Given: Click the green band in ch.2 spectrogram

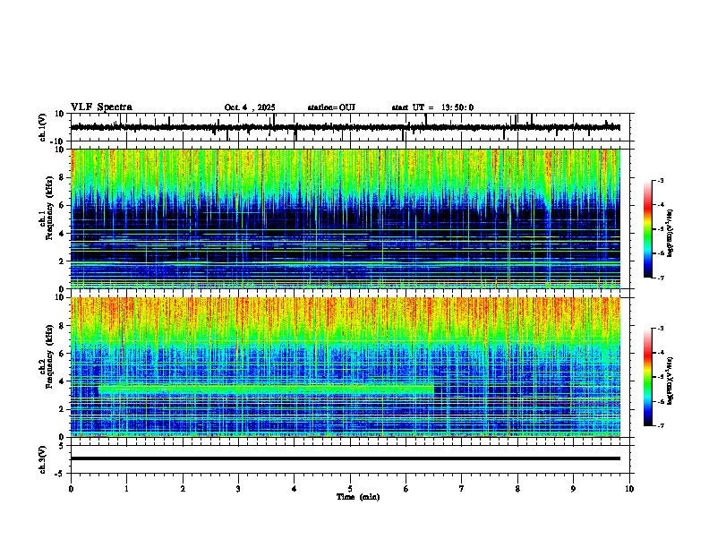Looking at the screenshot, I should pyautogui.click(x=267, y=390).
